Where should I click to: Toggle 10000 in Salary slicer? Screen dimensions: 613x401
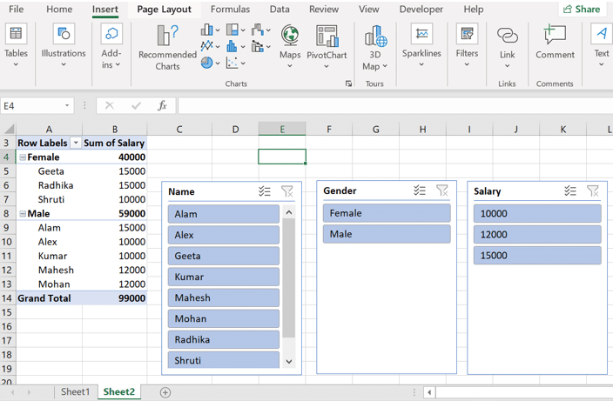pyautogui.click(x=537, y=214)
